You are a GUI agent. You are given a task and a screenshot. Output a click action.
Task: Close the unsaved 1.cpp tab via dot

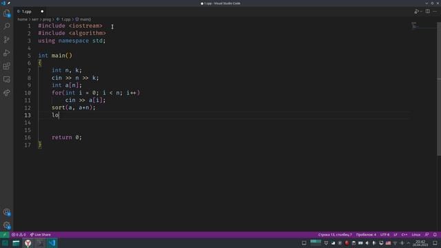pos(42,12)
